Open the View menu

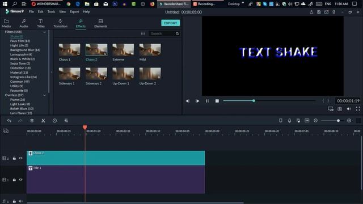coord(62,11)
